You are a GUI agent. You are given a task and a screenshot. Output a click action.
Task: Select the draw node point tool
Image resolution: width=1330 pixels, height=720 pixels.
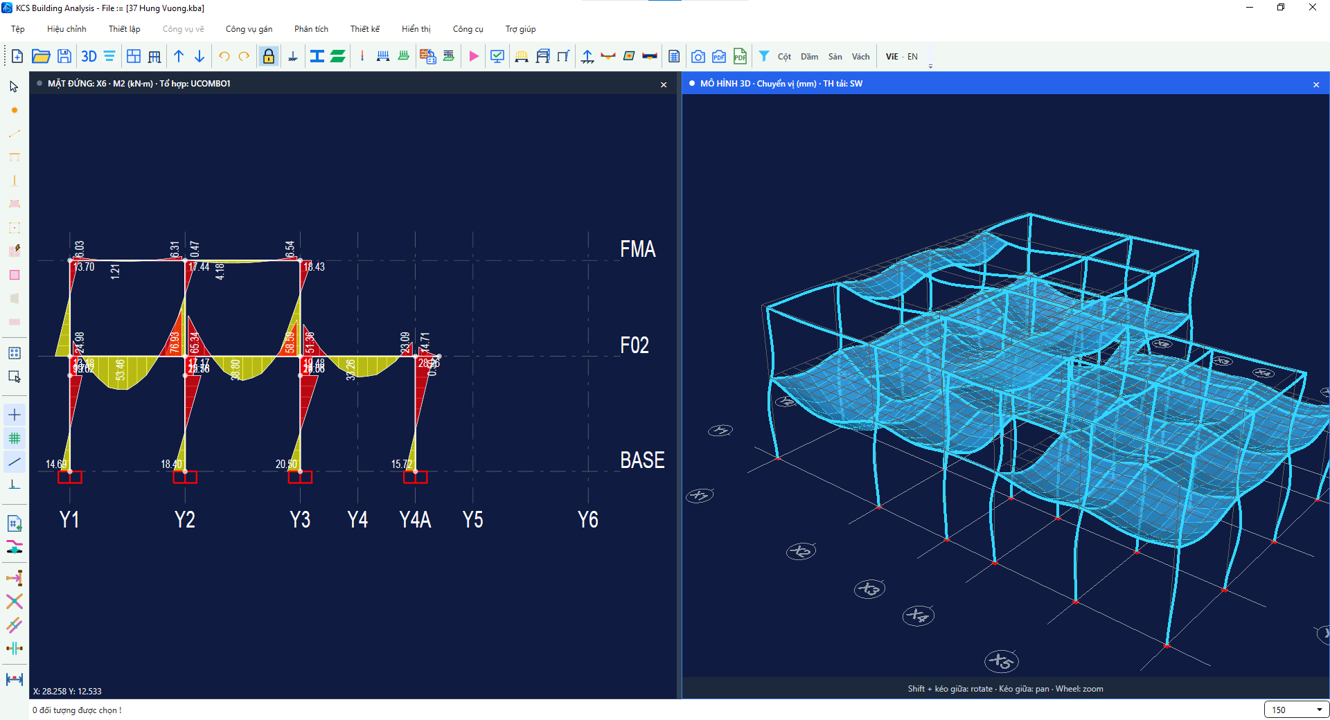tap(14, 111)
